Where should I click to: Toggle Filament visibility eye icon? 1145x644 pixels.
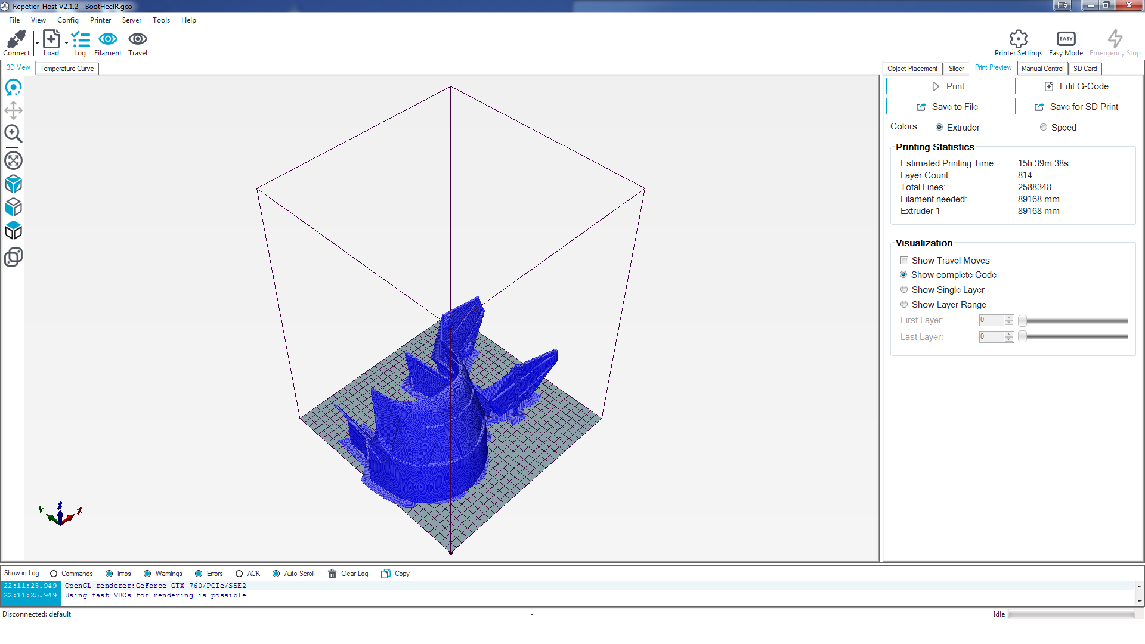(107, 40)
